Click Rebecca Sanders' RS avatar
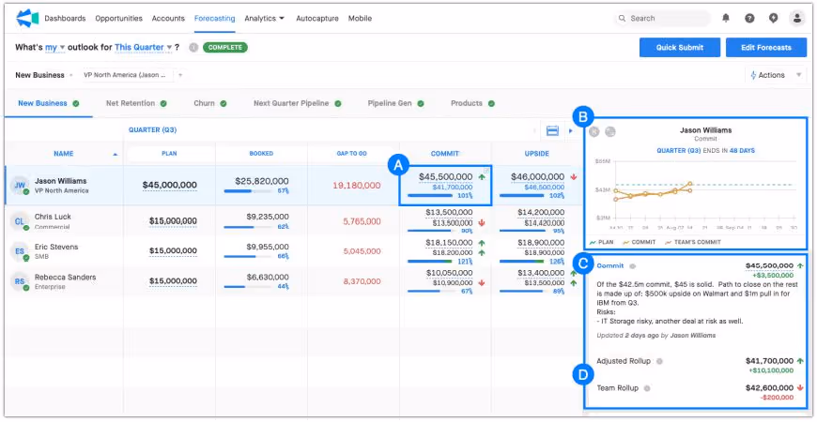 coord(20,281)
